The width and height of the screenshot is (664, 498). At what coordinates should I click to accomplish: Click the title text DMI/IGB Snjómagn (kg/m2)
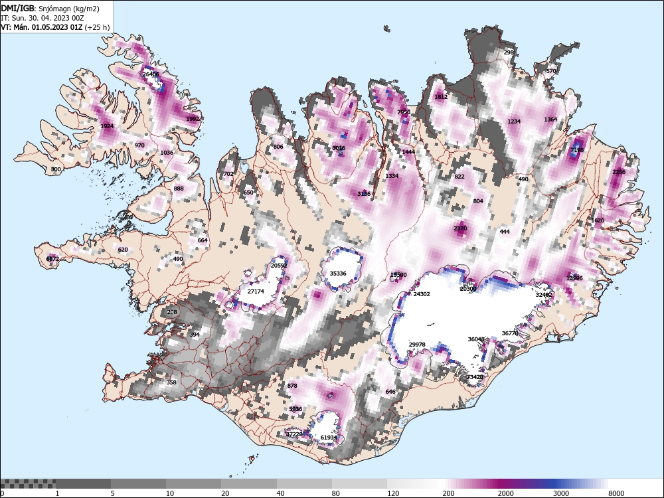50,9
